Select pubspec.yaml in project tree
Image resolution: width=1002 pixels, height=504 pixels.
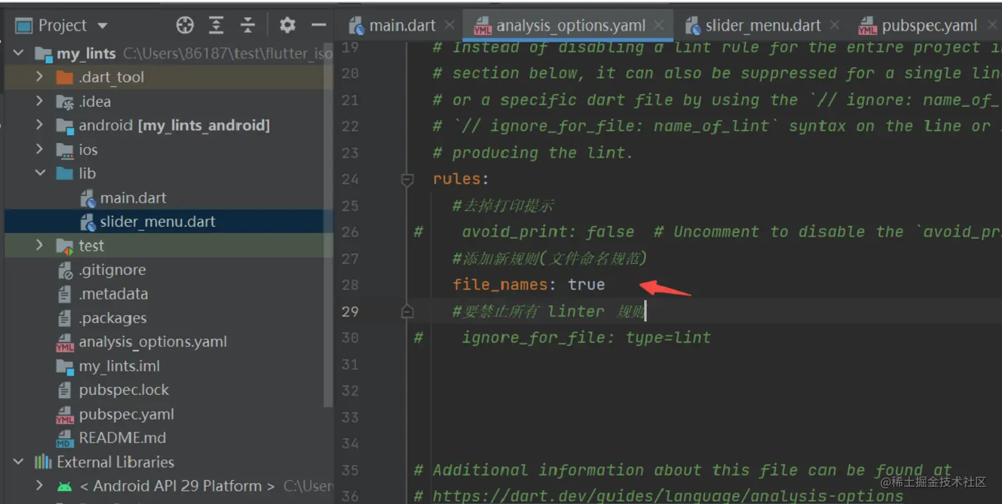[127, 414]
